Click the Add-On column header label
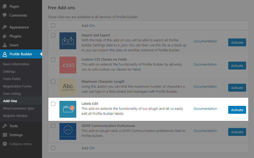 pos(88,26)
